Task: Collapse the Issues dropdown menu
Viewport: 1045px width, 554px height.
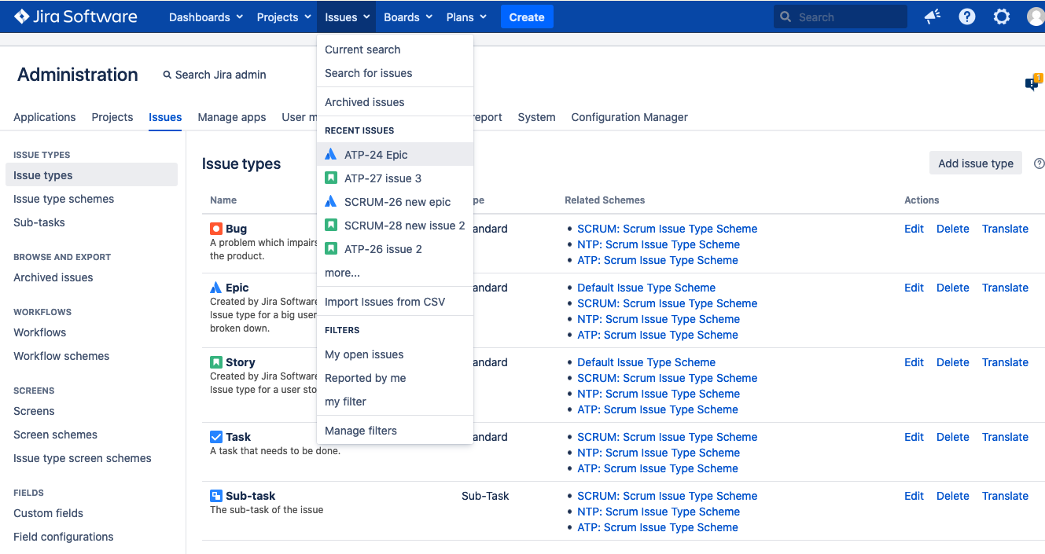Action: click(x=347, y=17)
